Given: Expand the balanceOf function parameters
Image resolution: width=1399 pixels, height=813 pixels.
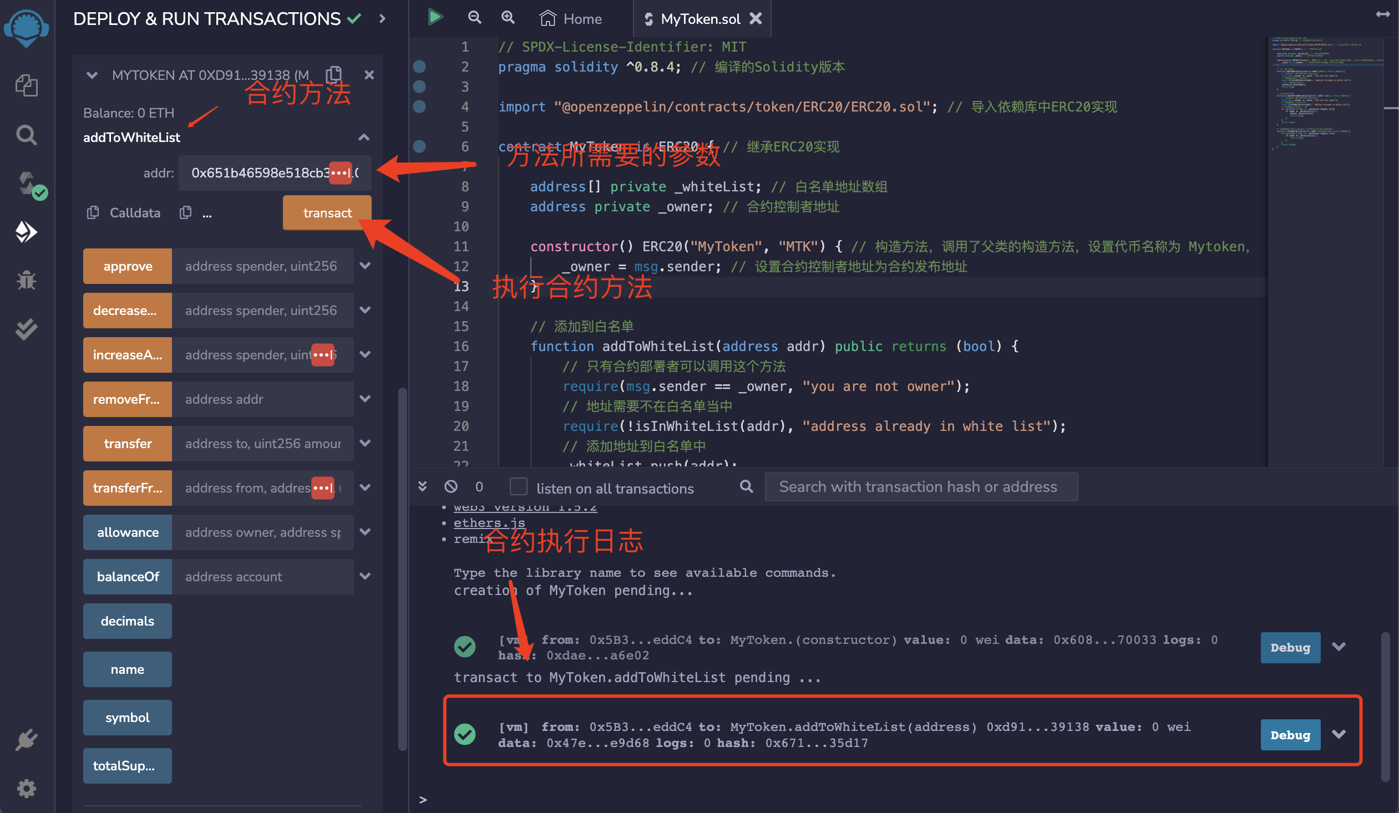Looking at the screenshot, I should click(x=365, y=577).
